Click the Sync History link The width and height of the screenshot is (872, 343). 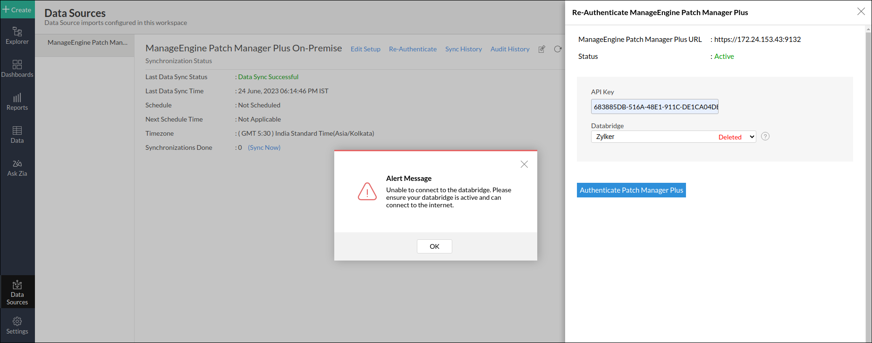pyautogui.click(x=463, y=49)
